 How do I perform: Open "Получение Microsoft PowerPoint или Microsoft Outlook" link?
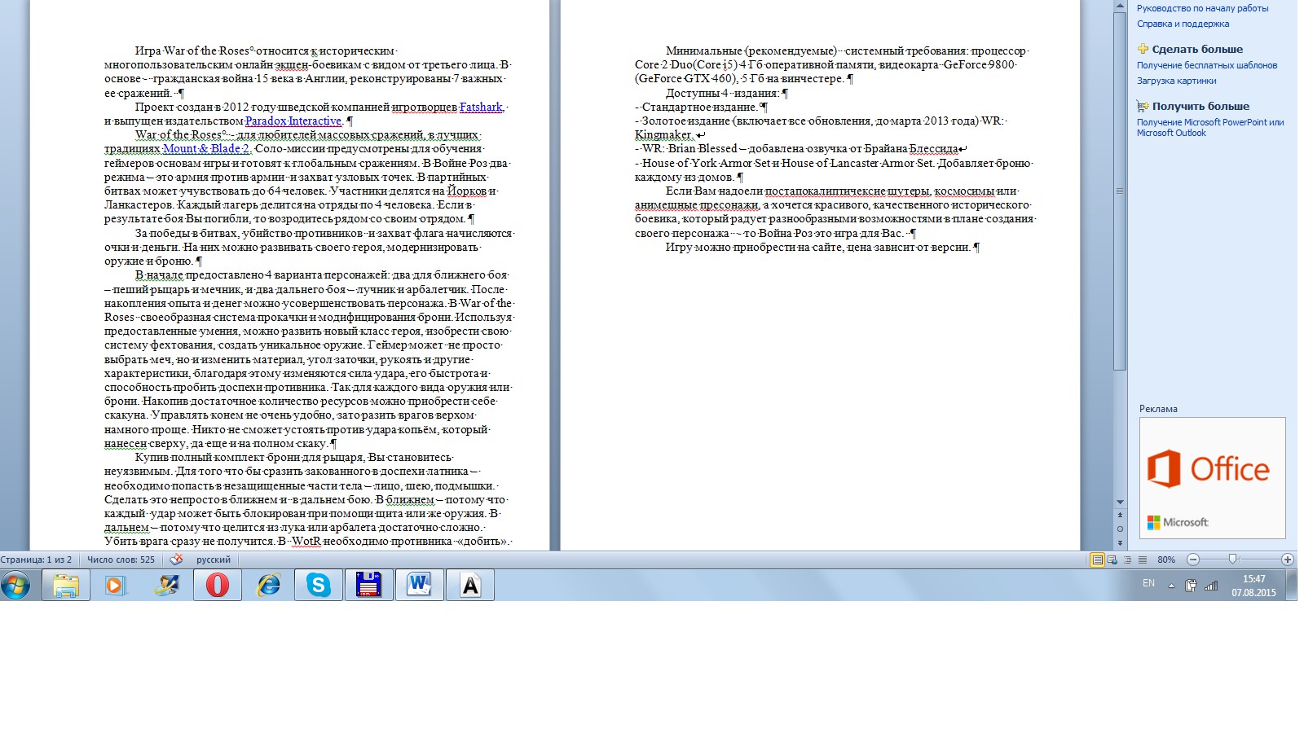pos(1210,128)
